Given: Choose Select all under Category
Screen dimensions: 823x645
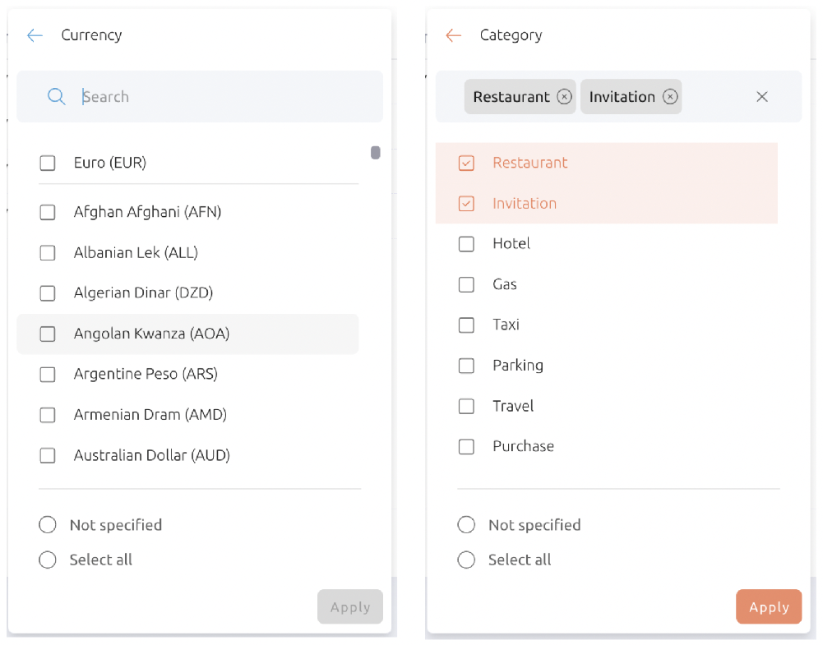Looking at the screenshot, I should click(x=466, y=560).
